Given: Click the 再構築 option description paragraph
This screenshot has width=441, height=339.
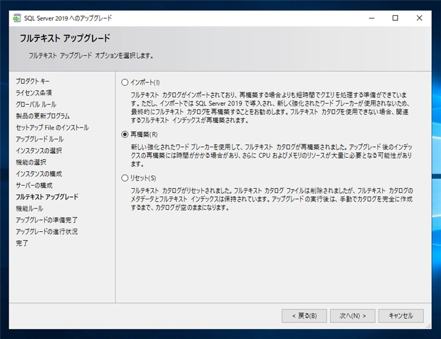Looking at the screenshot, I should [271, 155].
